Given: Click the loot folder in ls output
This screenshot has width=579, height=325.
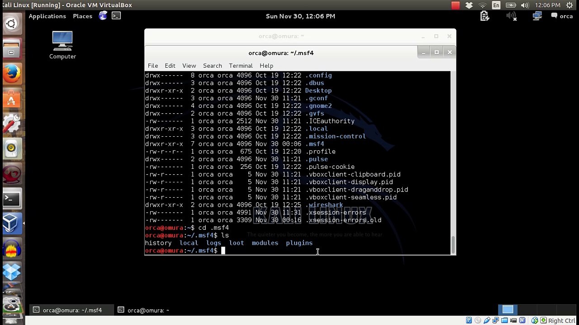Looking at the screenshot, I should coord(237,243).
